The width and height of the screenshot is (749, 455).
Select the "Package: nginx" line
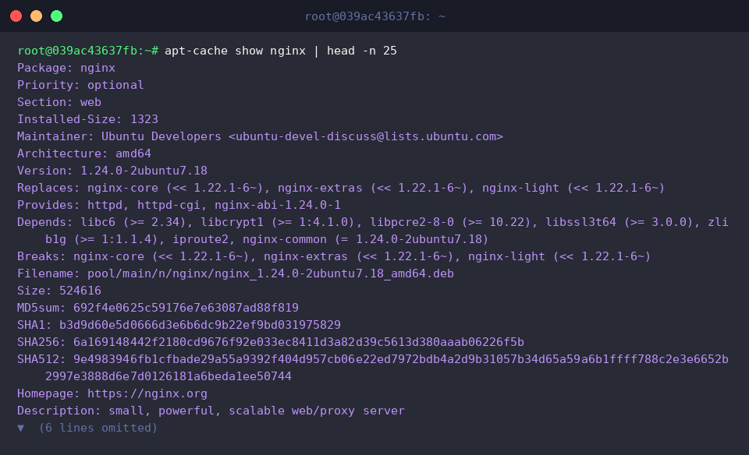66,68
